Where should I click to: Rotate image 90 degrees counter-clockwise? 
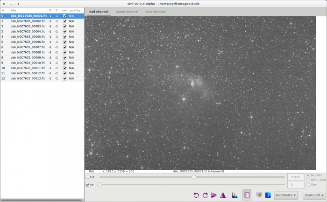pos(196,195)
